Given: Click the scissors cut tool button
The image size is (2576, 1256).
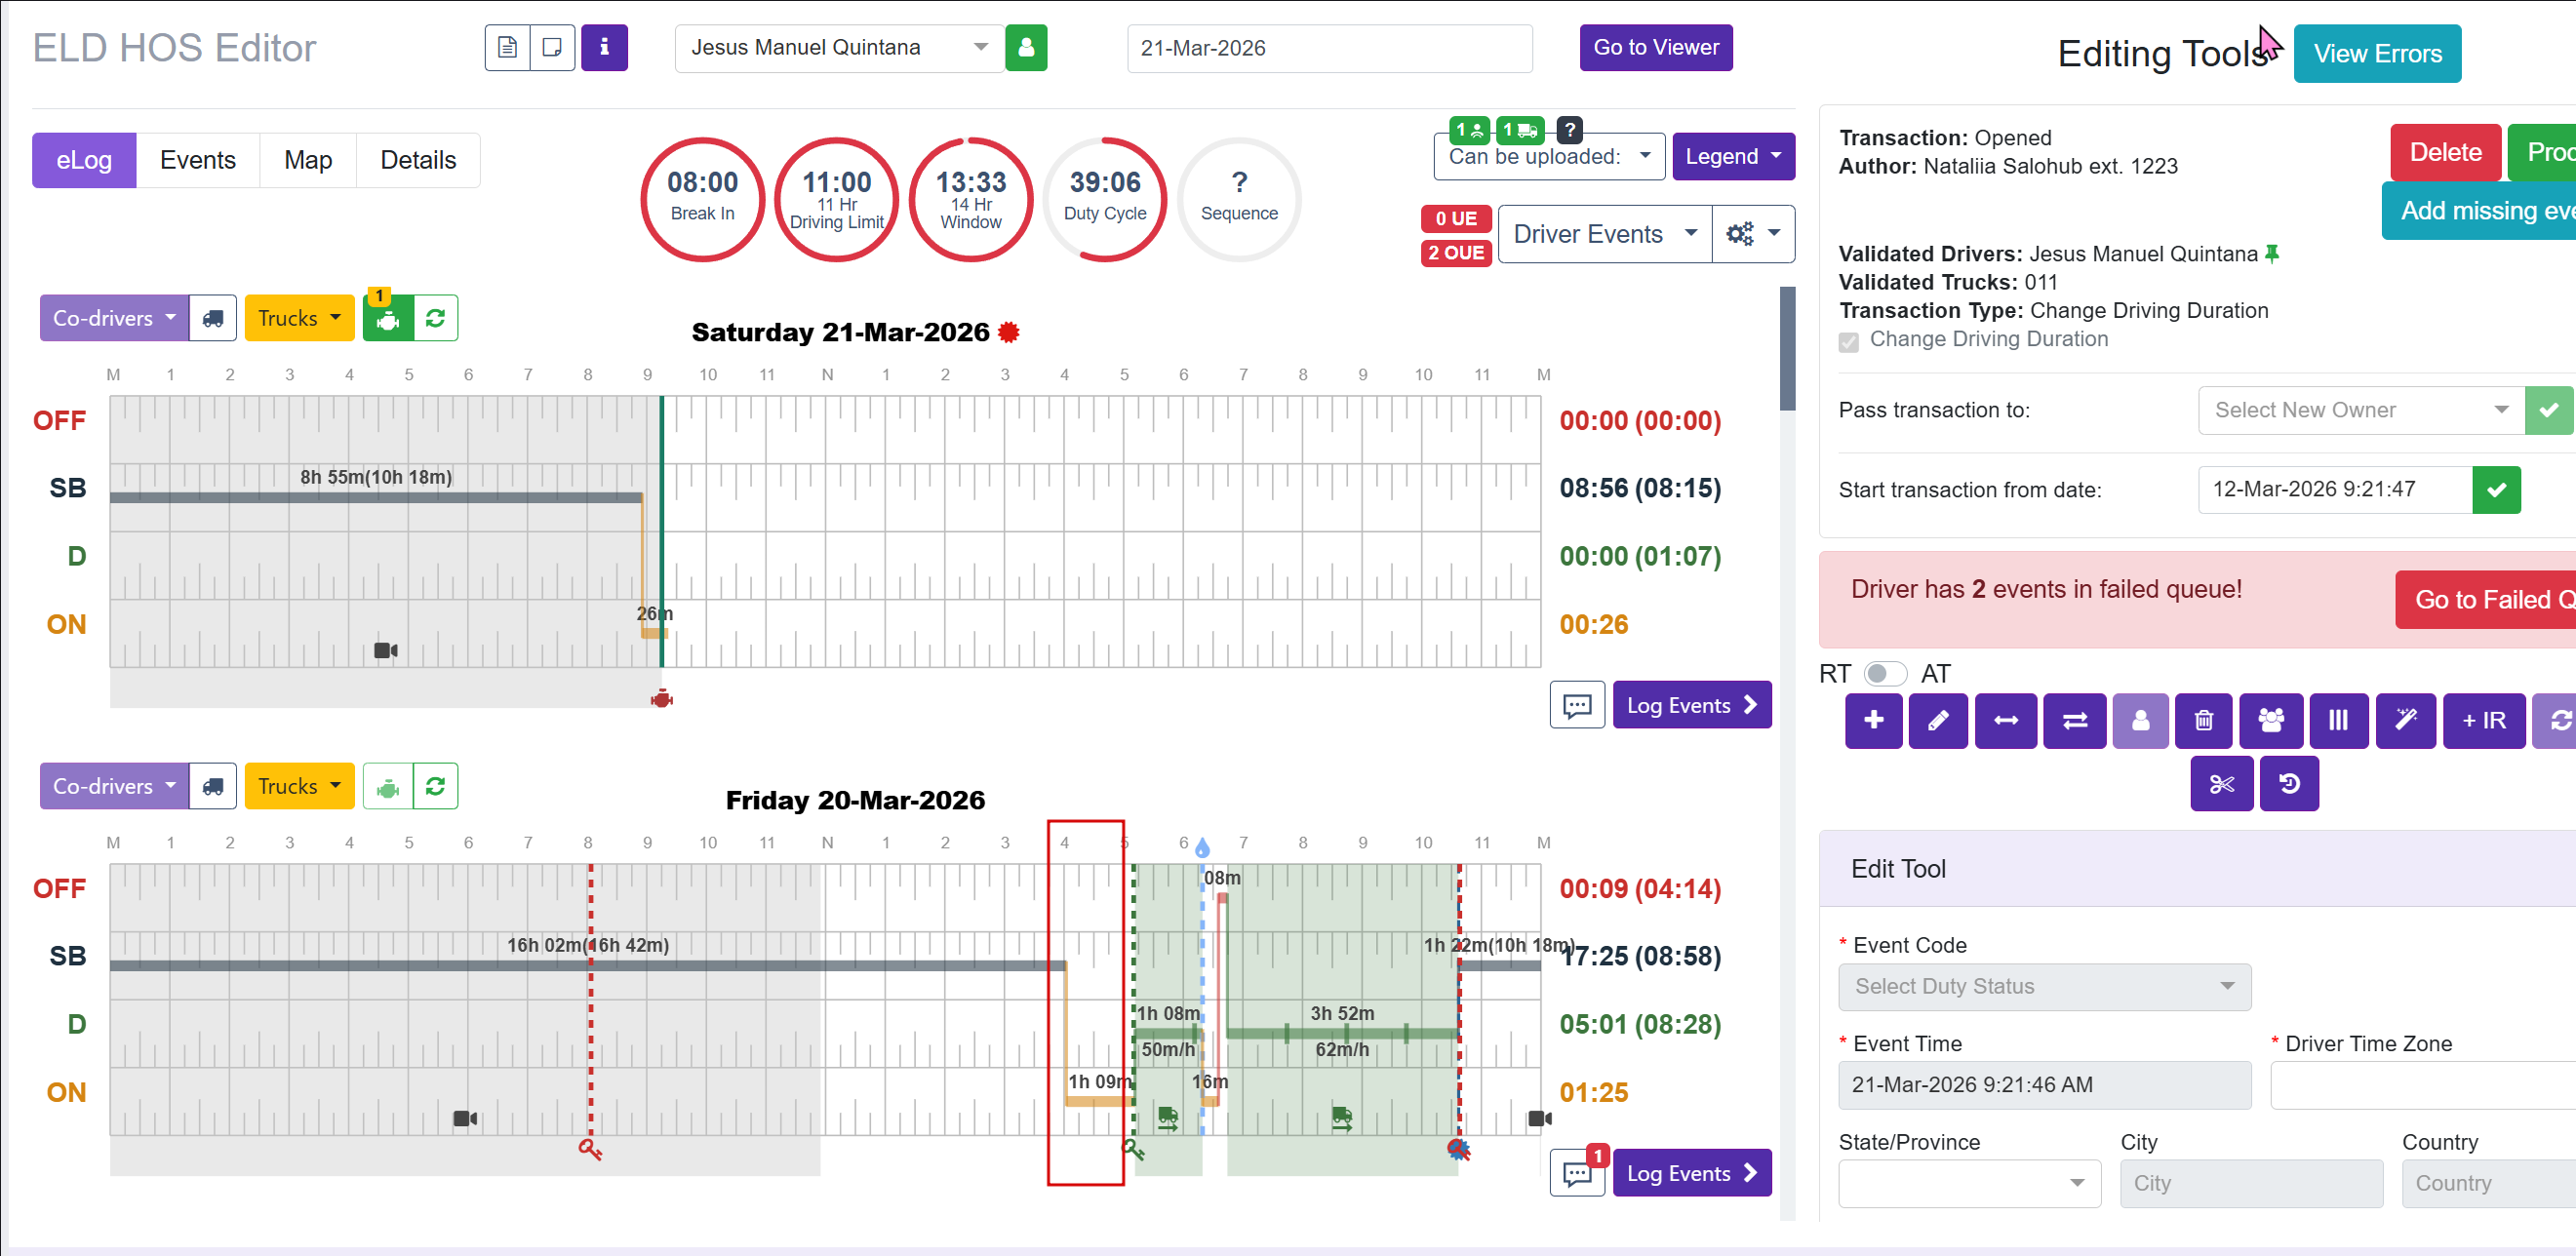Looking at the screenshot, I should [x=2221, y=783].
